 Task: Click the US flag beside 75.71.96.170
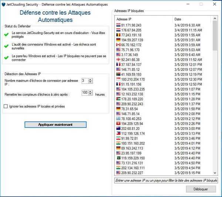(x=118, y=50)
